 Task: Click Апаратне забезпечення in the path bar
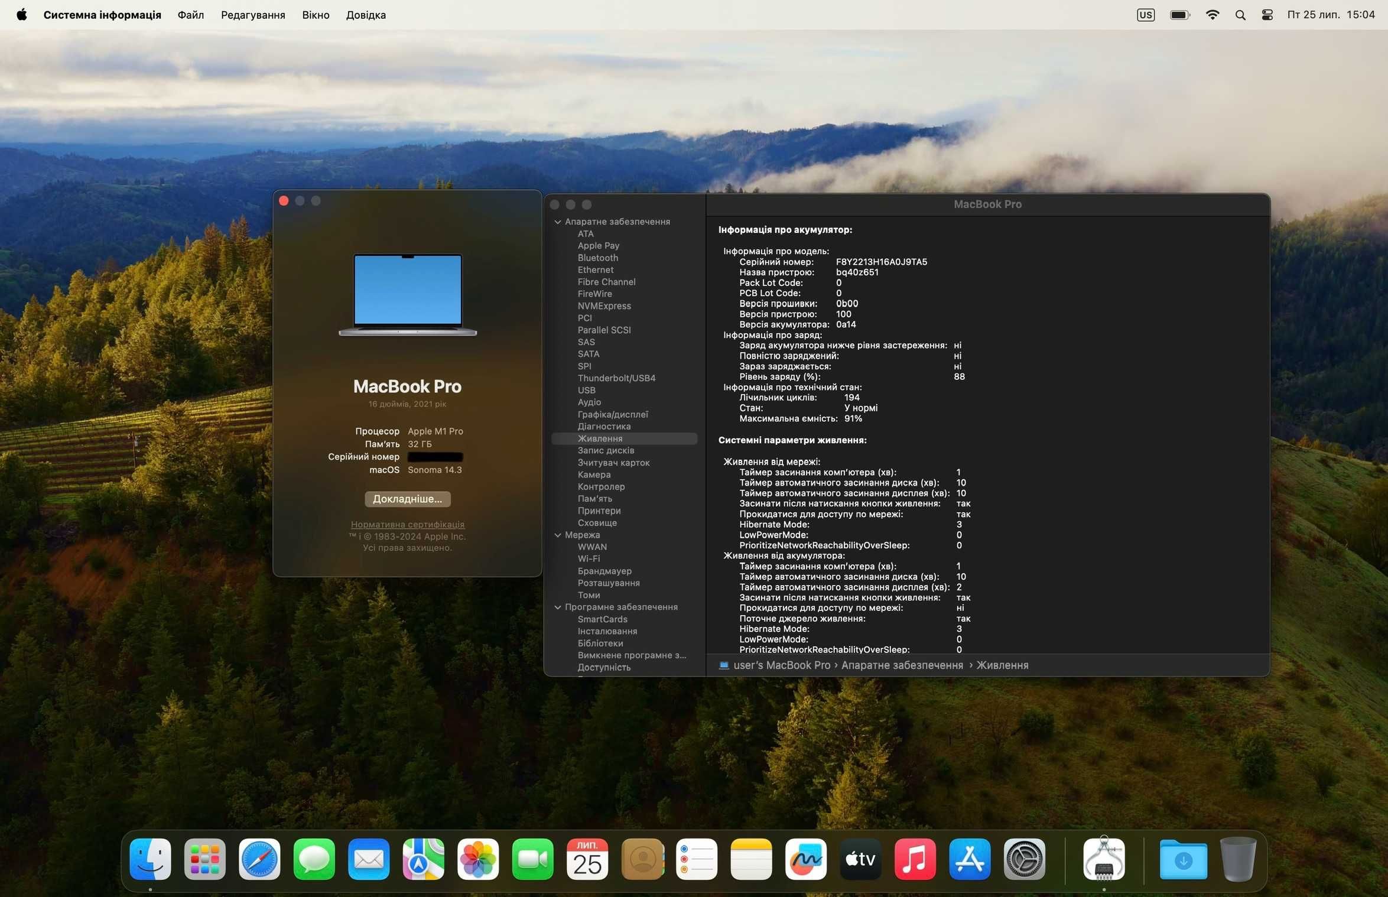click(x=902, y=665)
